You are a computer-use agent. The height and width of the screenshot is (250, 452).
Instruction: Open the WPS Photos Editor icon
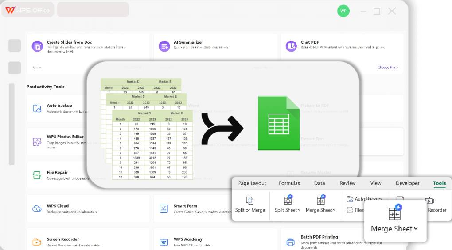[37, 142]
